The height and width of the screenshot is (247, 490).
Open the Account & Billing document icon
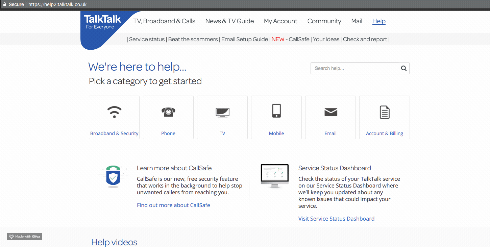(385, 112)
